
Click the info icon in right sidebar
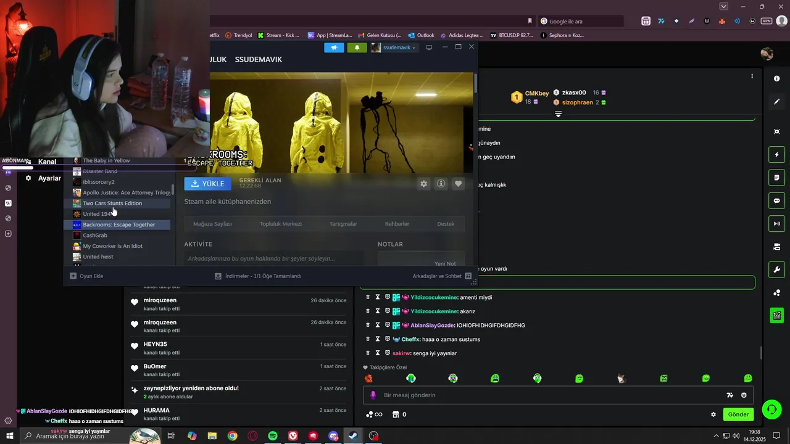(x=776, y=79)
